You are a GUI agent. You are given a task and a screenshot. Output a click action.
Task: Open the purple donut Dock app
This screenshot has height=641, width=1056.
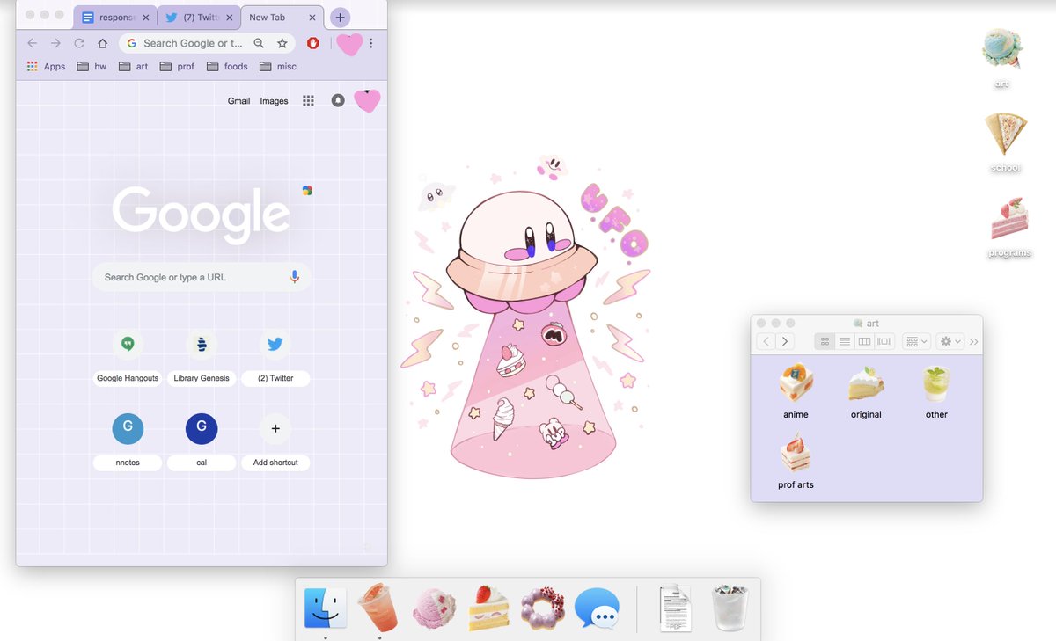tap(542, 608)
